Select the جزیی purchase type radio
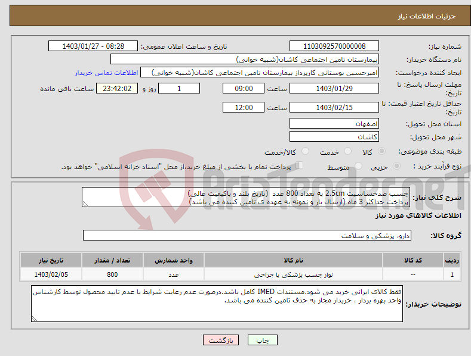Image resolution: width=471 pixels, height=356 pixels. [396, 165]
